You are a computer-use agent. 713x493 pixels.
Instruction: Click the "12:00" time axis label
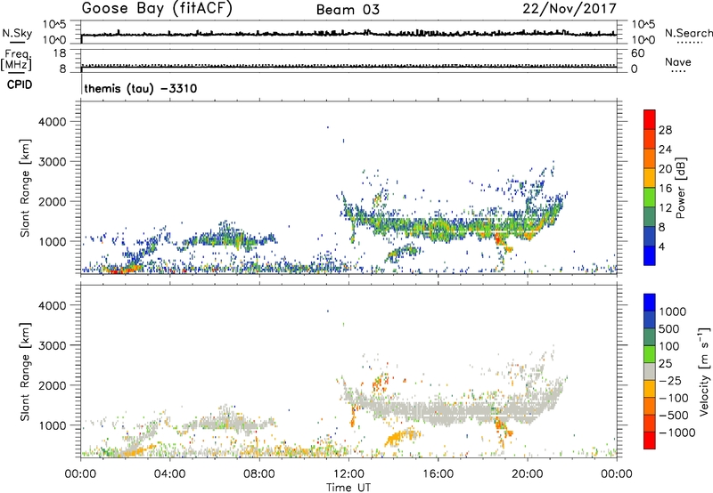coord(348,474)
